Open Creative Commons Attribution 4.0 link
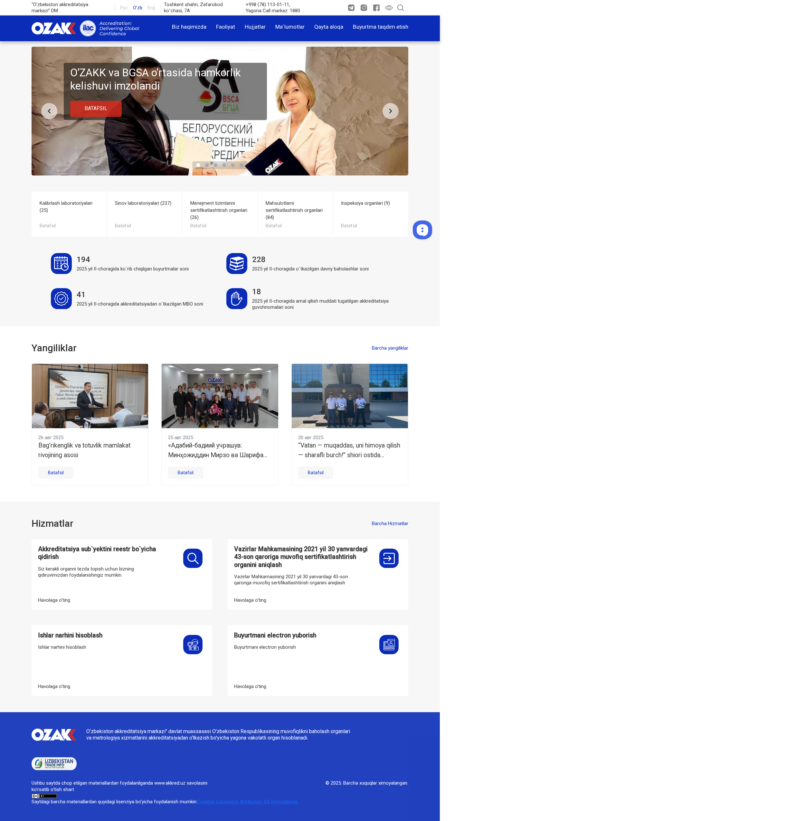The height and width of the screenshot is (821, 785). [x=247, y=802]
